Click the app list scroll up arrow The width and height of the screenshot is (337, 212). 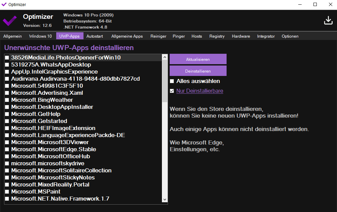pyautogui.click(x=165, y=57)
